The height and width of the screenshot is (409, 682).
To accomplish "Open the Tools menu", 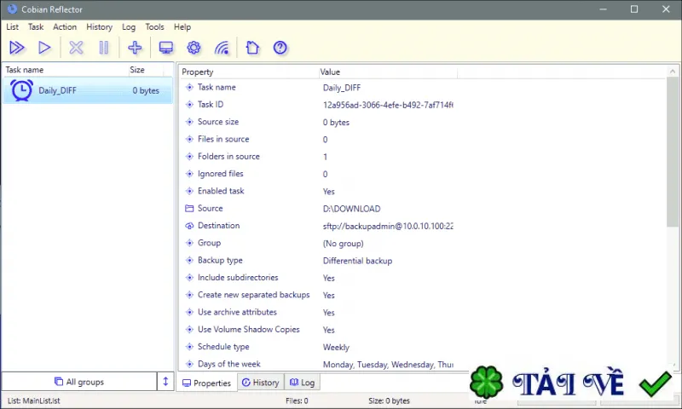I will (x=155, y=27).
